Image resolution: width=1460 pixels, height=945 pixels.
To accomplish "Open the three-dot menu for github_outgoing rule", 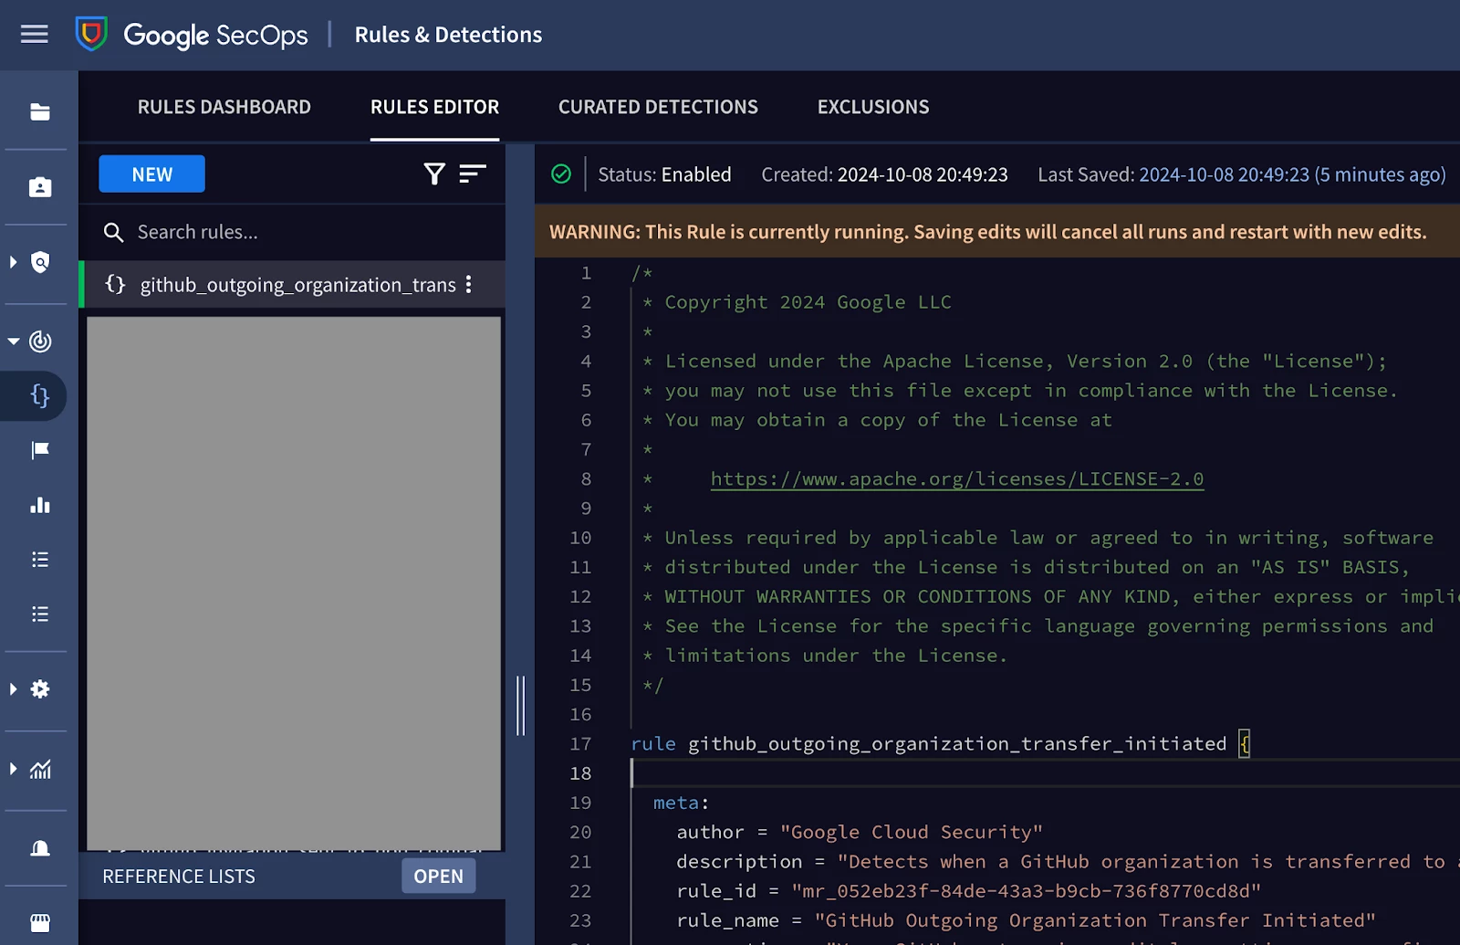I will (x=469, y=284).
